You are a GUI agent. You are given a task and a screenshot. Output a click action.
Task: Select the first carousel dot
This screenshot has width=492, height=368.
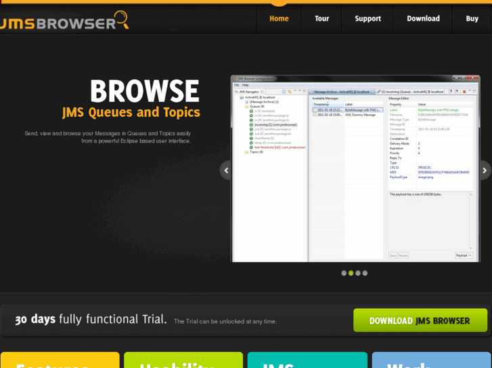pos(344,273)
